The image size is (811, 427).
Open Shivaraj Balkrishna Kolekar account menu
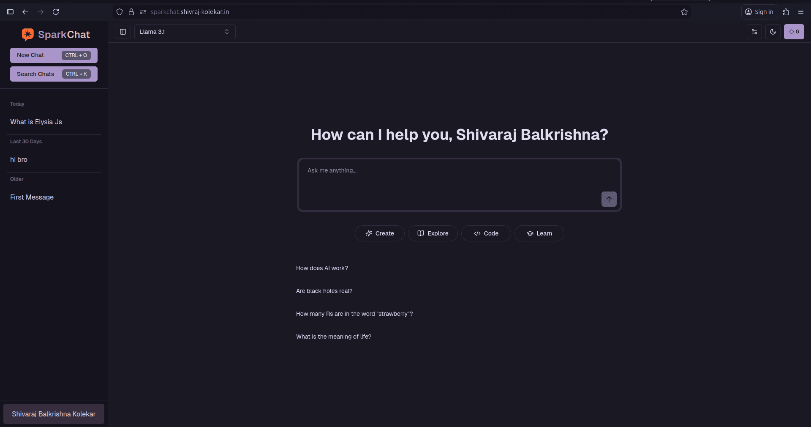[x=54, y=414]
